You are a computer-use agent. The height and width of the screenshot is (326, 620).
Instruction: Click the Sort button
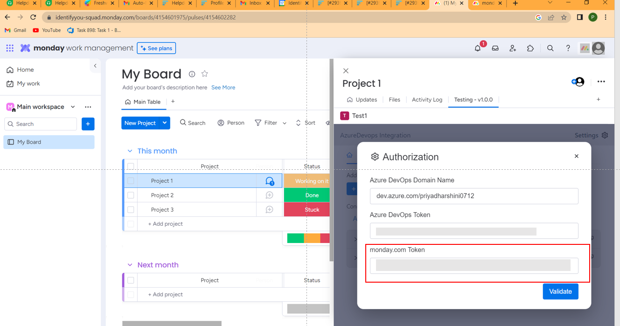point(306,123)
